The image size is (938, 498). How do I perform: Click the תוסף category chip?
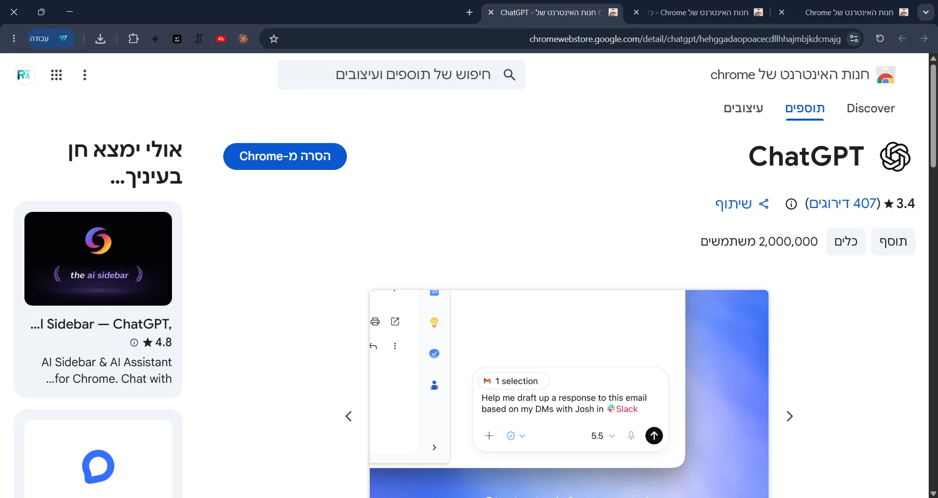tap(893, 242)
